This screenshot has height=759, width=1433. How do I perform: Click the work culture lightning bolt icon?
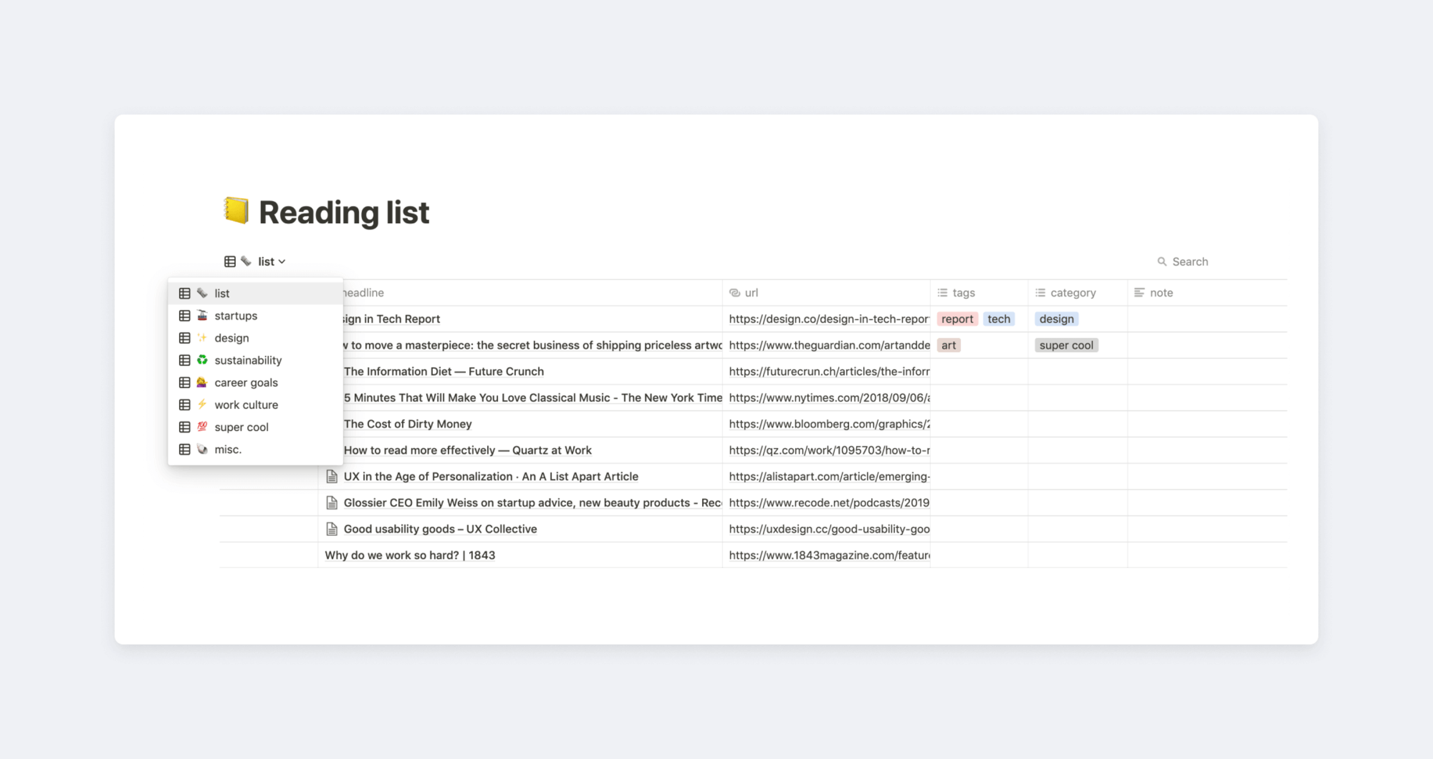203,405
